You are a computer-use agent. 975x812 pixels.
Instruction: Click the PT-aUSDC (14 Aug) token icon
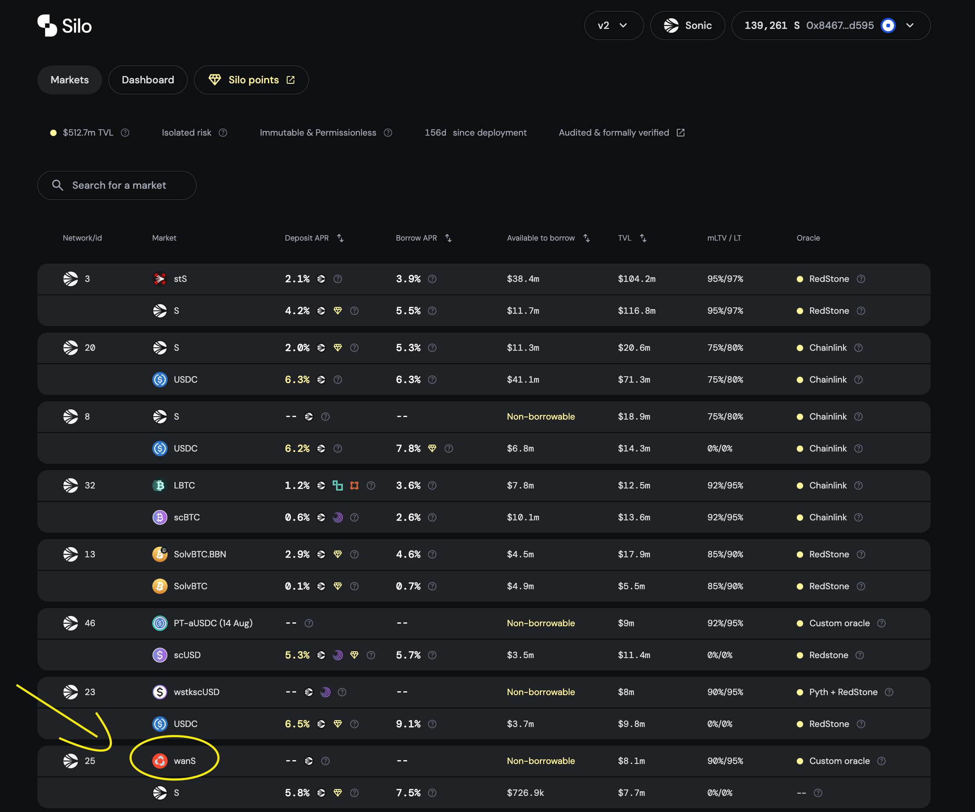tap(160, 623)
